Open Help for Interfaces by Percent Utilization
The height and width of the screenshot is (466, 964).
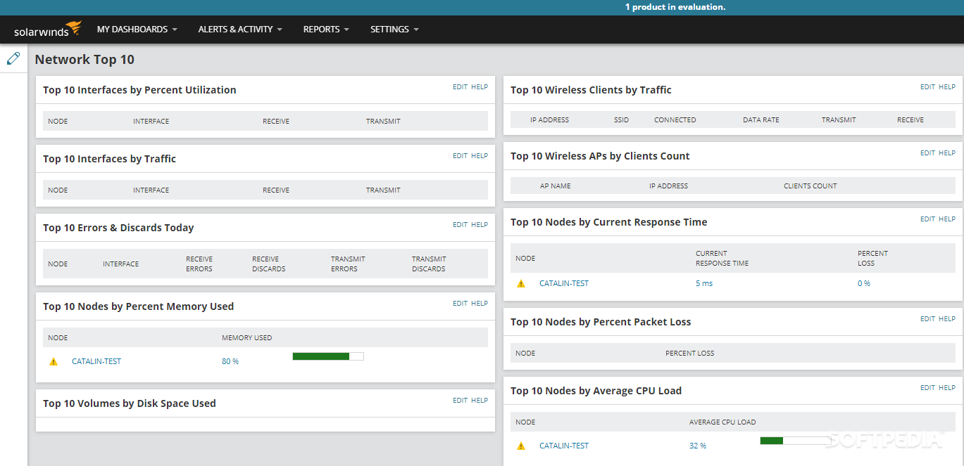click(480, 87)
